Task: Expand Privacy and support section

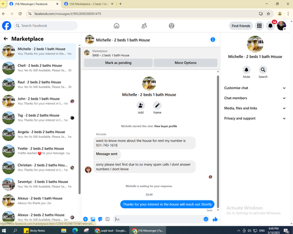Action: coord(255,118)
